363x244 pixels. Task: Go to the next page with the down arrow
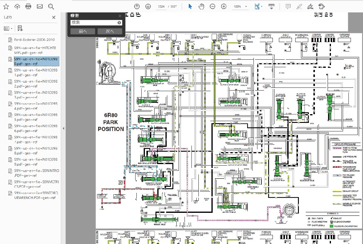tap(148, 6)
